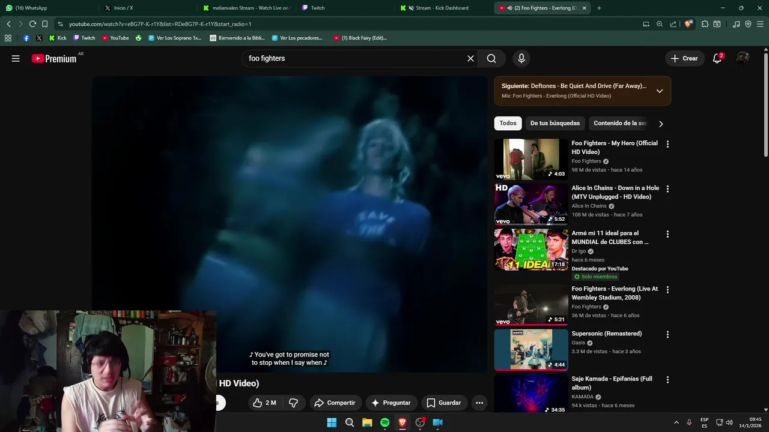Expand the Siguiente mix playlist panel
Image resolution: width=769 pixels, height=432 pixels.
tap(660, 91)
